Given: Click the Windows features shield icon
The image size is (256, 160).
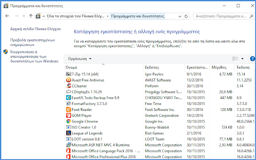Looking at the screenshot, I should click(6, 52).
